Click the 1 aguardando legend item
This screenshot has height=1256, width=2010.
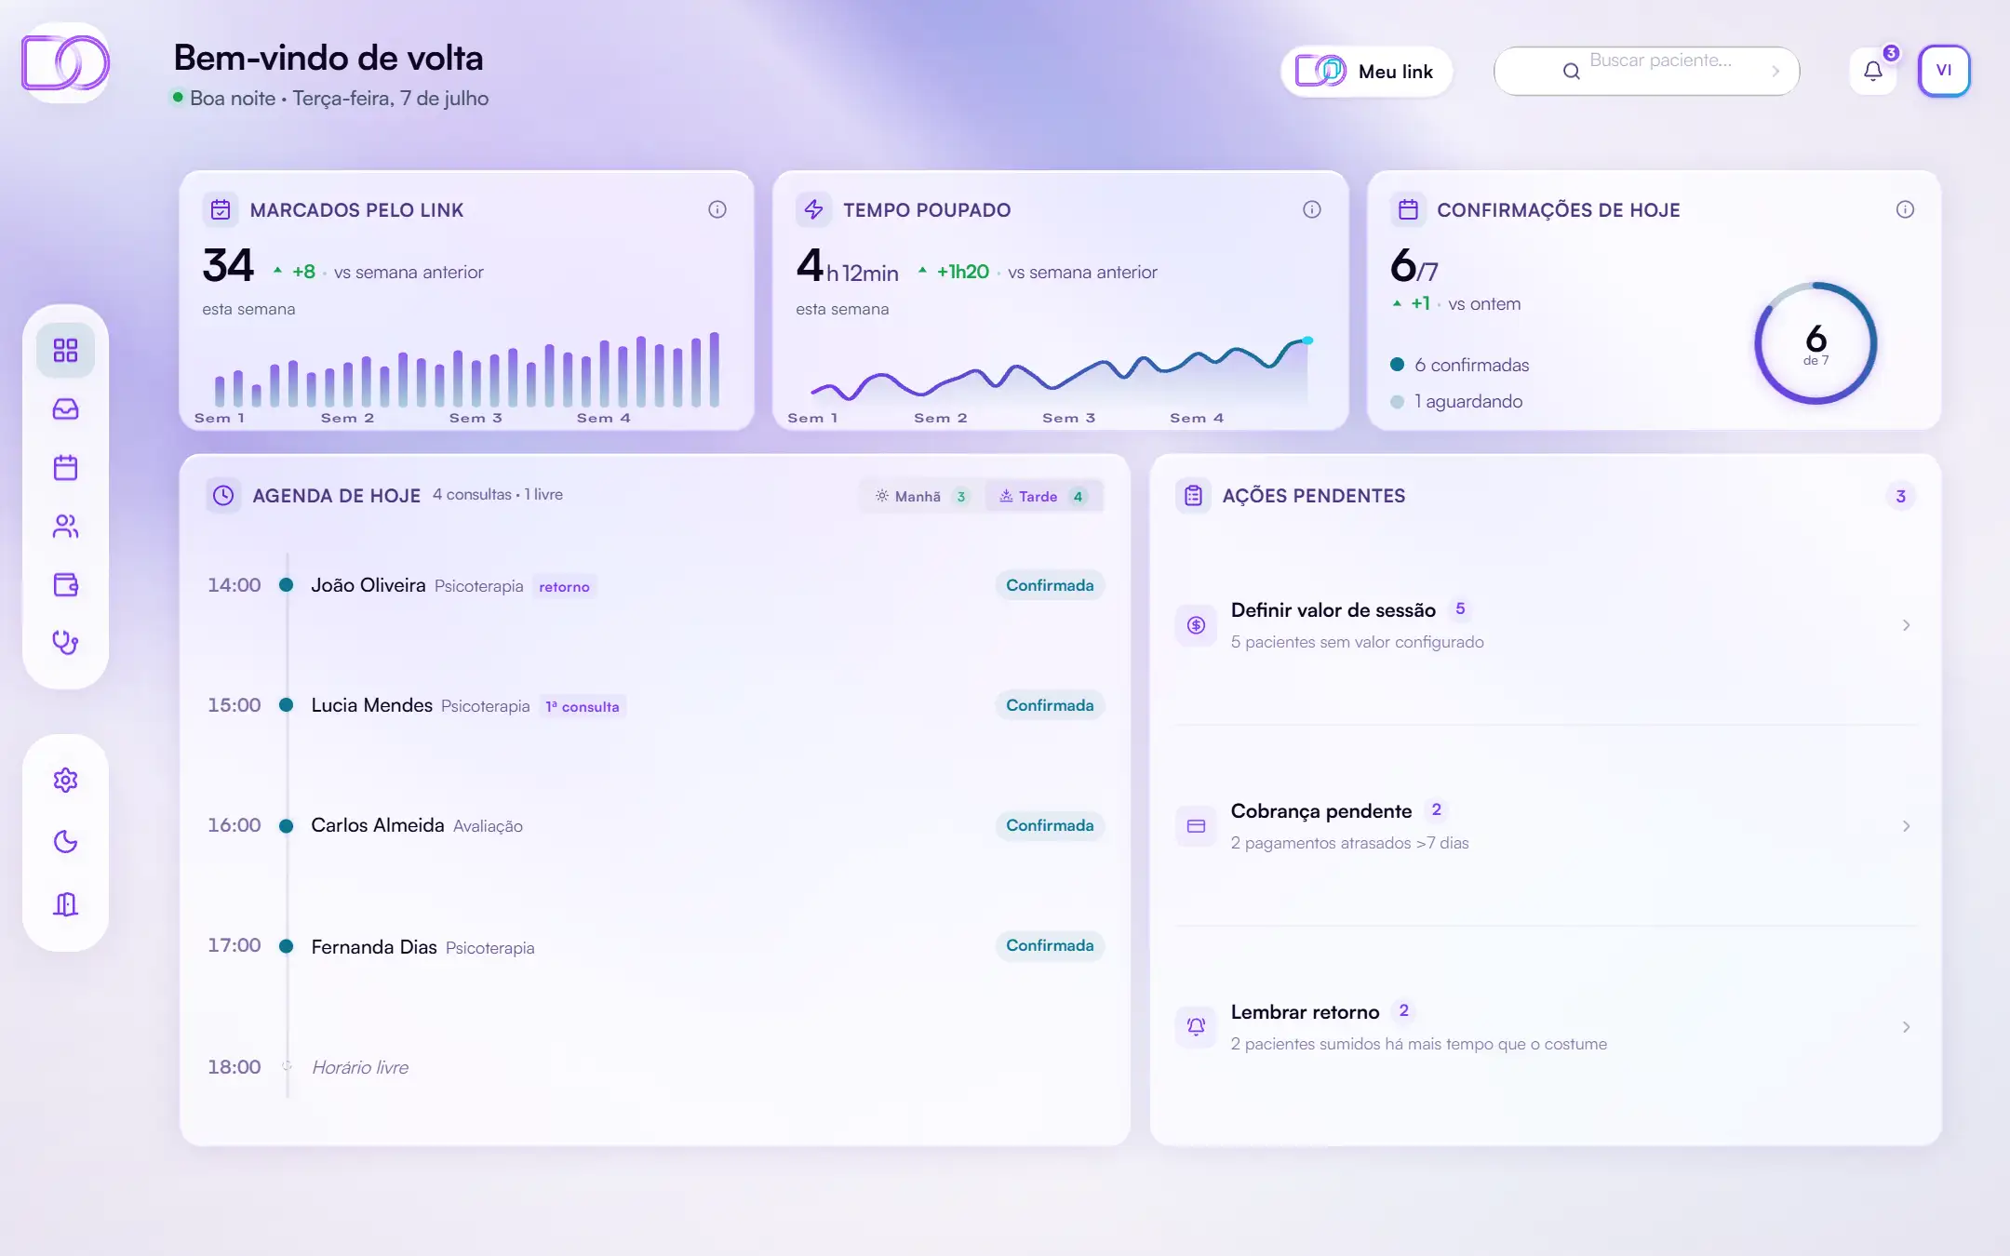tap(1456, 401)
